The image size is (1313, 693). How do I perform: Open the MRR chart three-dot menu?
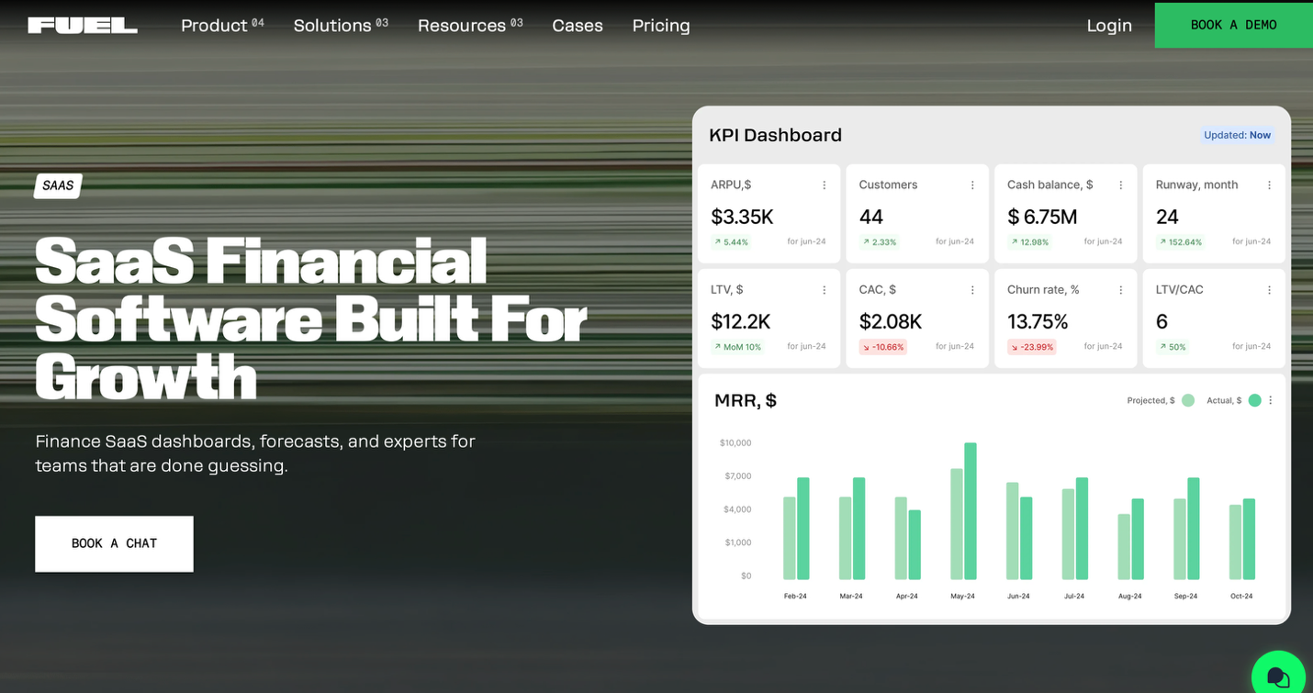(x=1271, y=400)
